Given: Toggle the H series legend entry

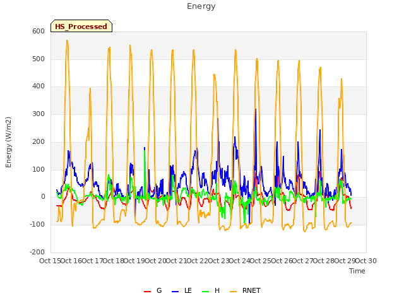Looking at the screenshot, I should (x=211, y=291).
